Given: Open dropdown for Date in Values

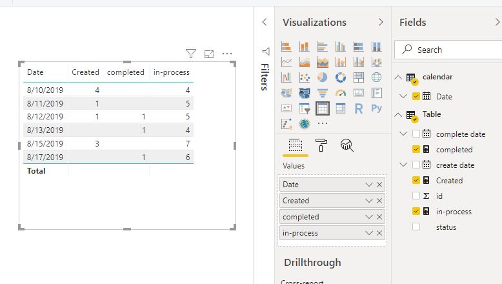Looking at the screenshot, I should 369,185.
